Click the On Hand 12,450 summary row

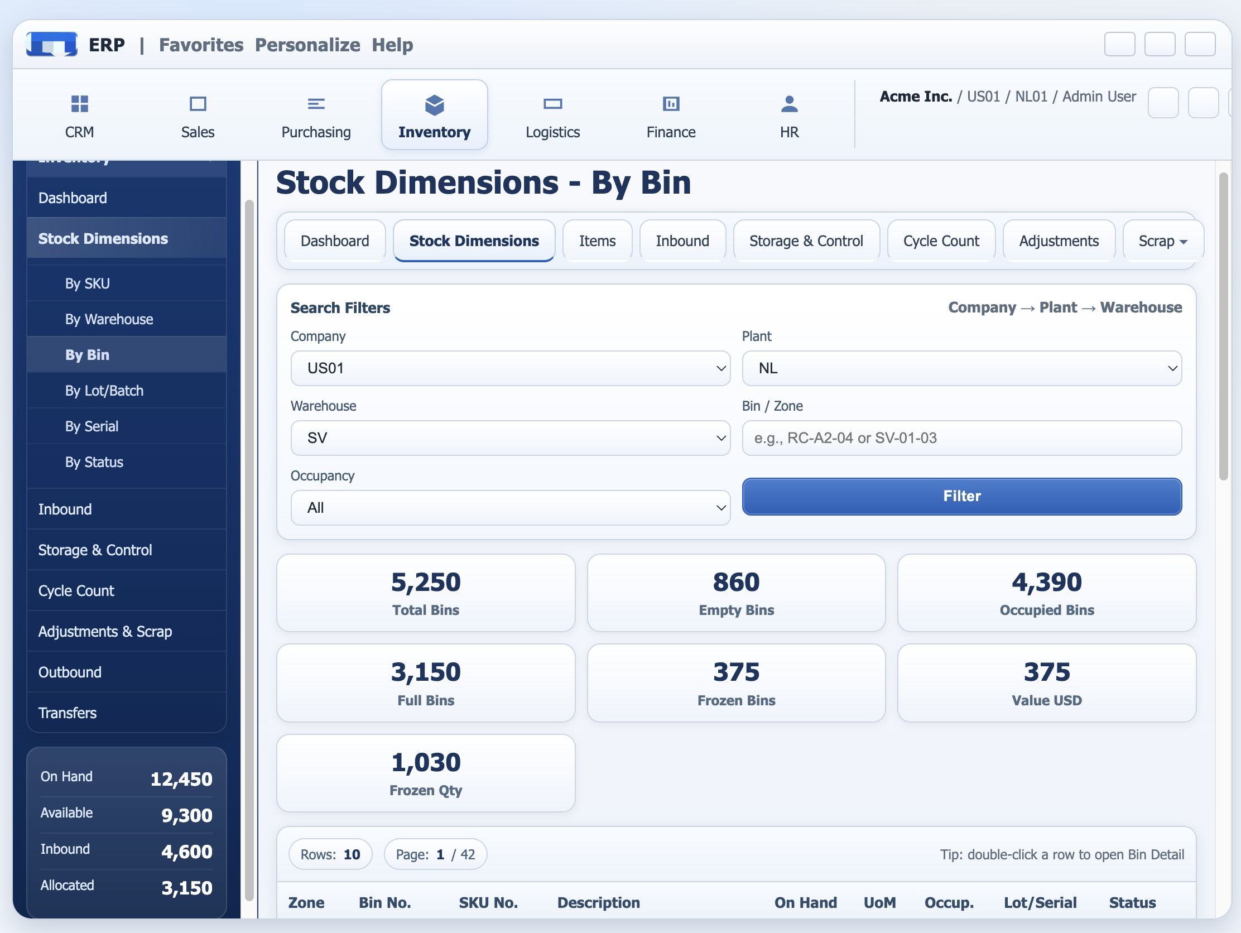(126, 778)
